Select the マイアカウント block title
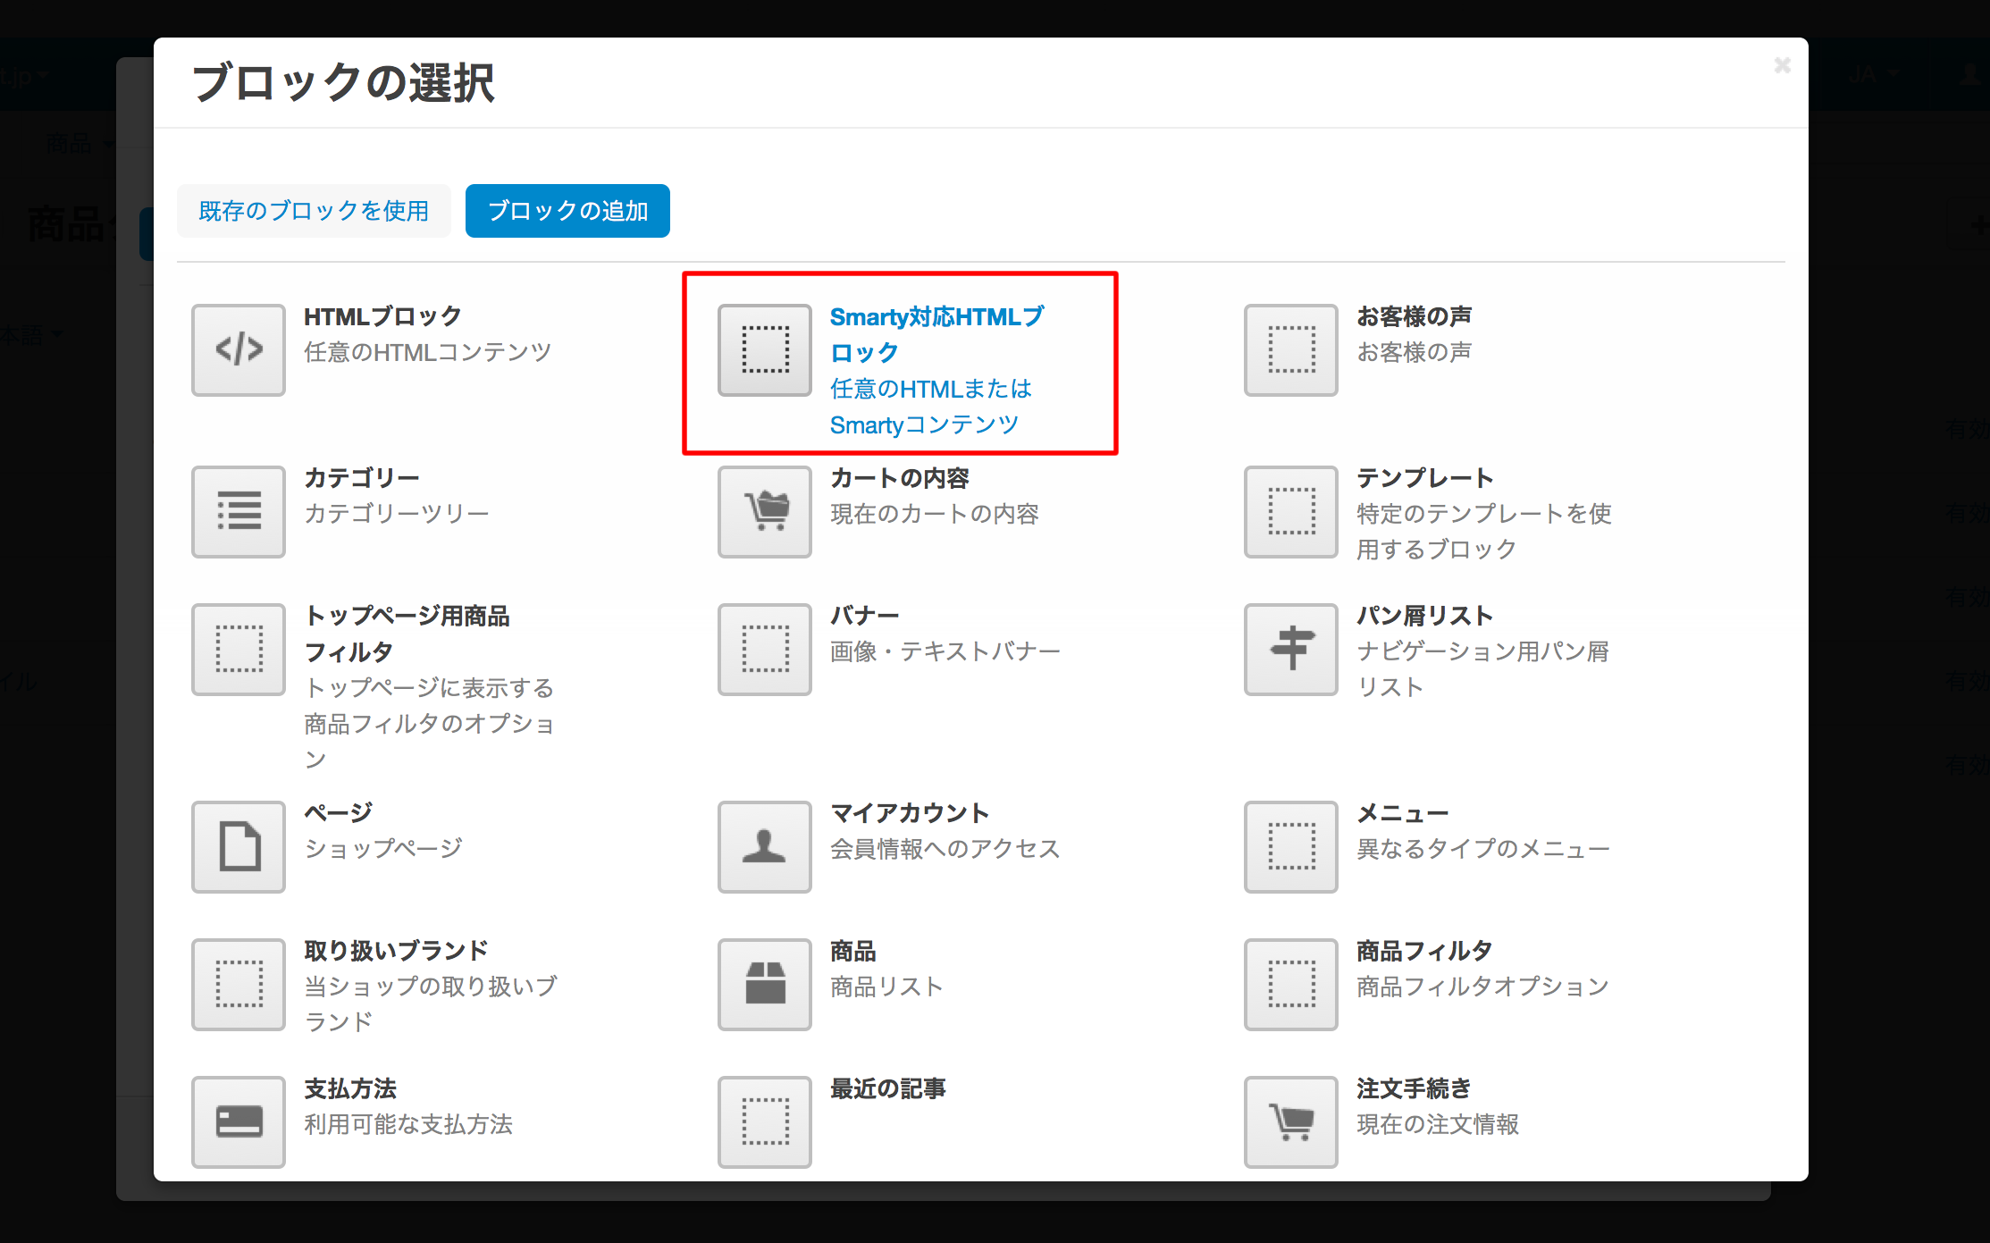 pos(910,813)
